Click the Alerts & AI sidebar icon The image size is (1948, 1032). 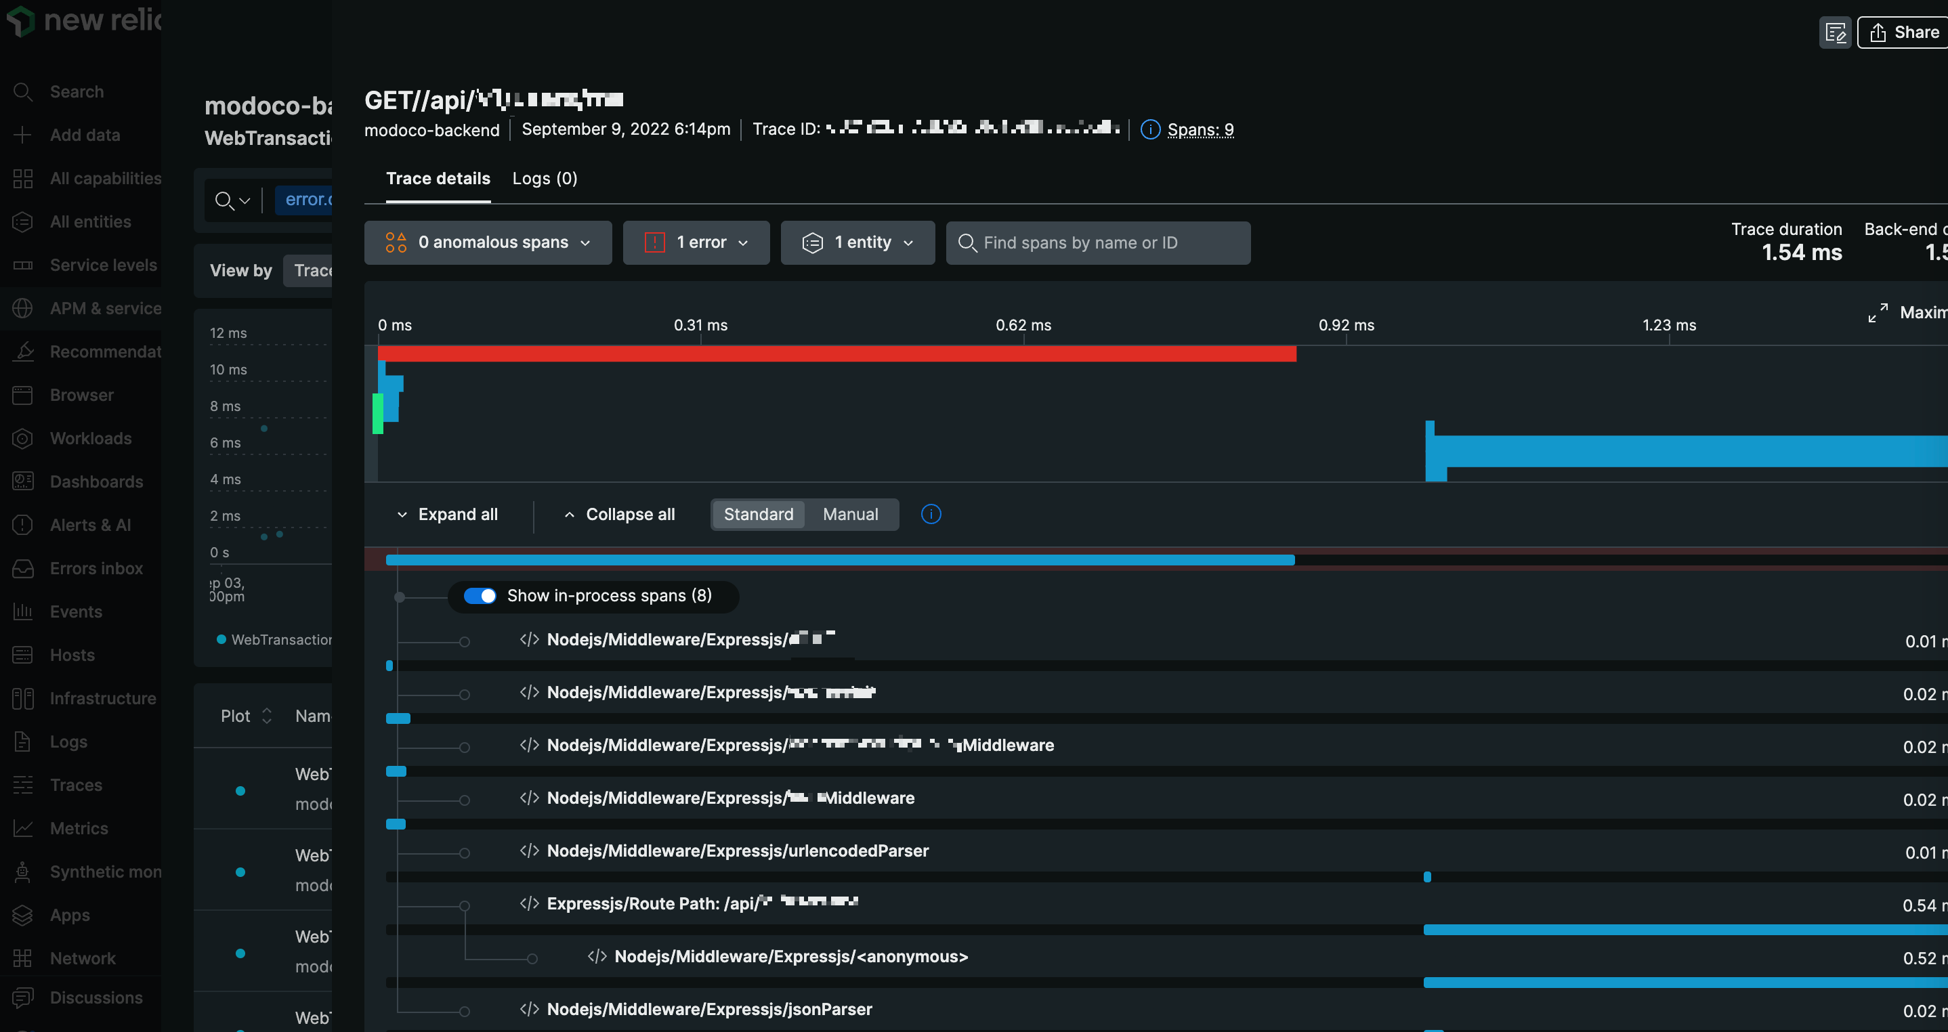22,525
